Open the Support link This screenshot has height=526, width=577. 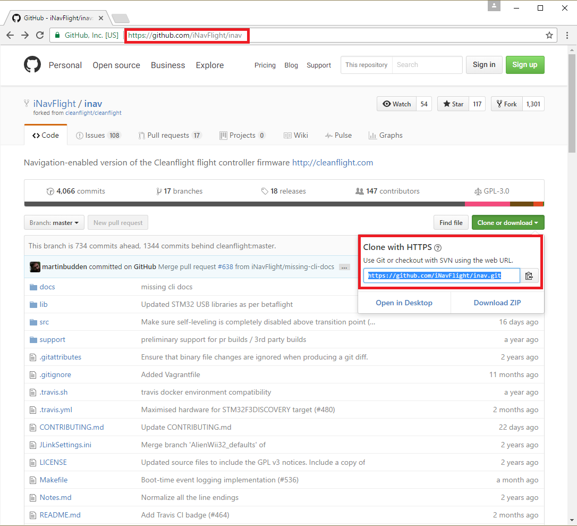319,65
